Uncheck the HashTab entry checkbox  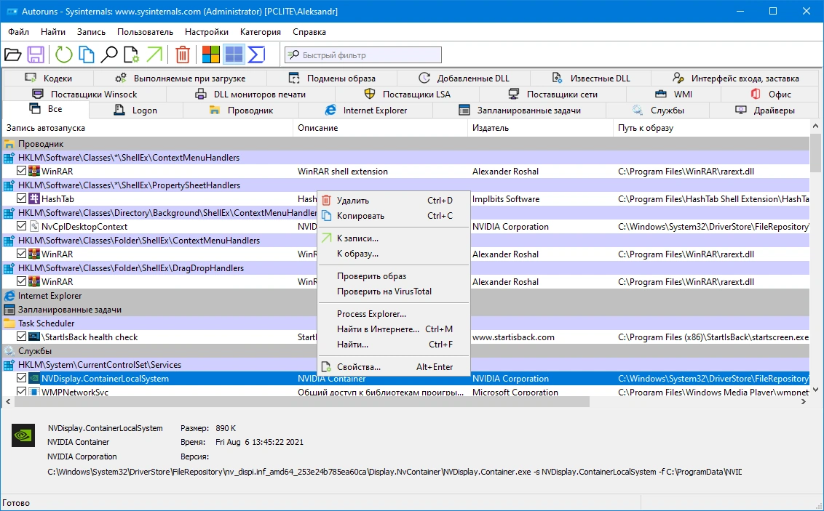click(22, 199)
